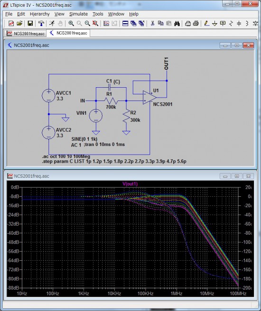Maximize the waveform plot window

237,176
